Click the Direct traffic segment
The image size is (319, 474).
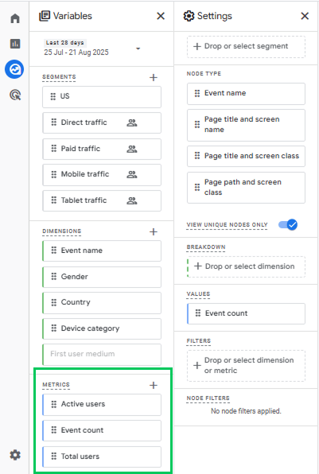click(102, 122)
